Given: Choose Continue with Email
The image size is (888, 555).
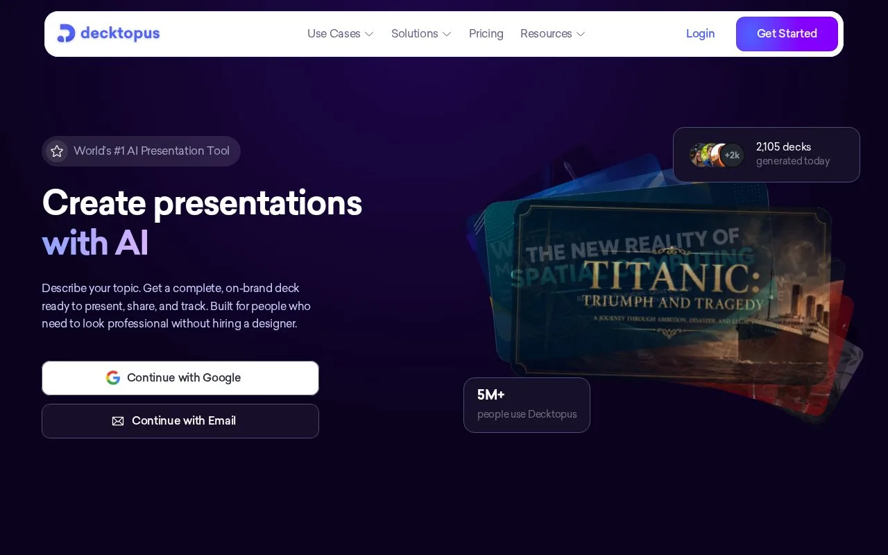Looking at the screenshot, I should (x=180, y=421).
